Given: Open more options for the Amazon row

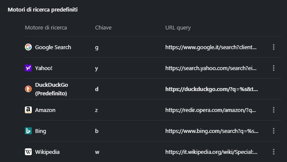Looking at the screenshot, I should pyautogui.click(x=274, y=110).
